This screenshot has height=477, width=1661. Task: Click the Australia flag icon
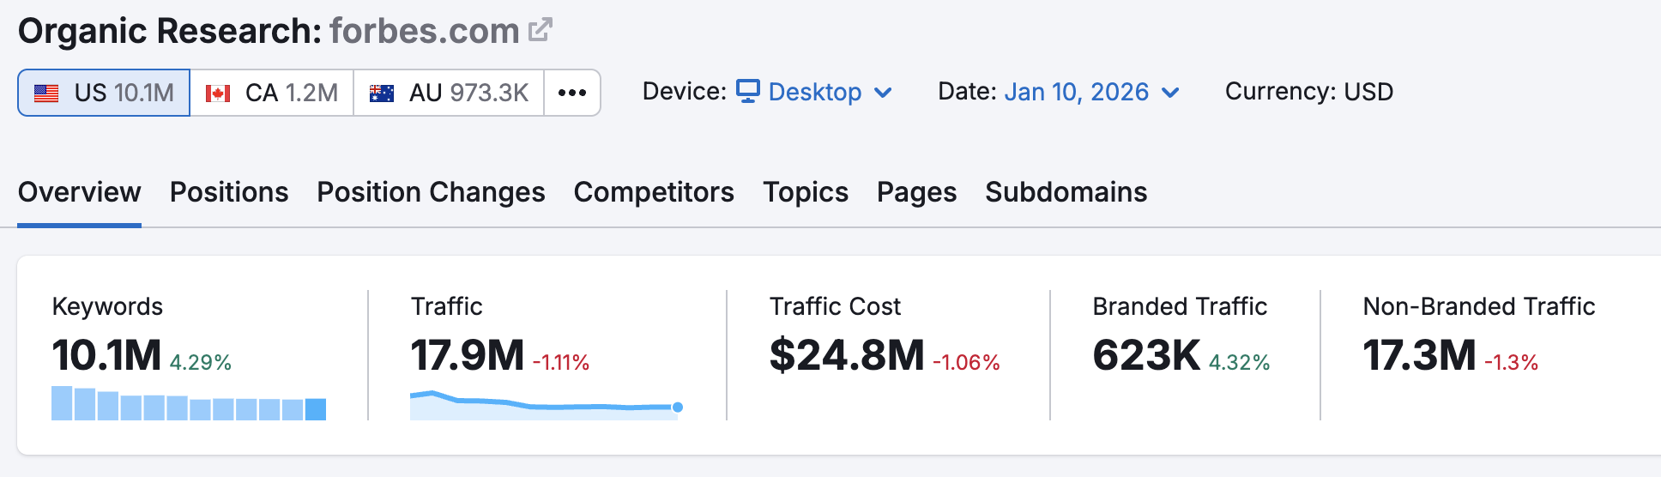382,93
